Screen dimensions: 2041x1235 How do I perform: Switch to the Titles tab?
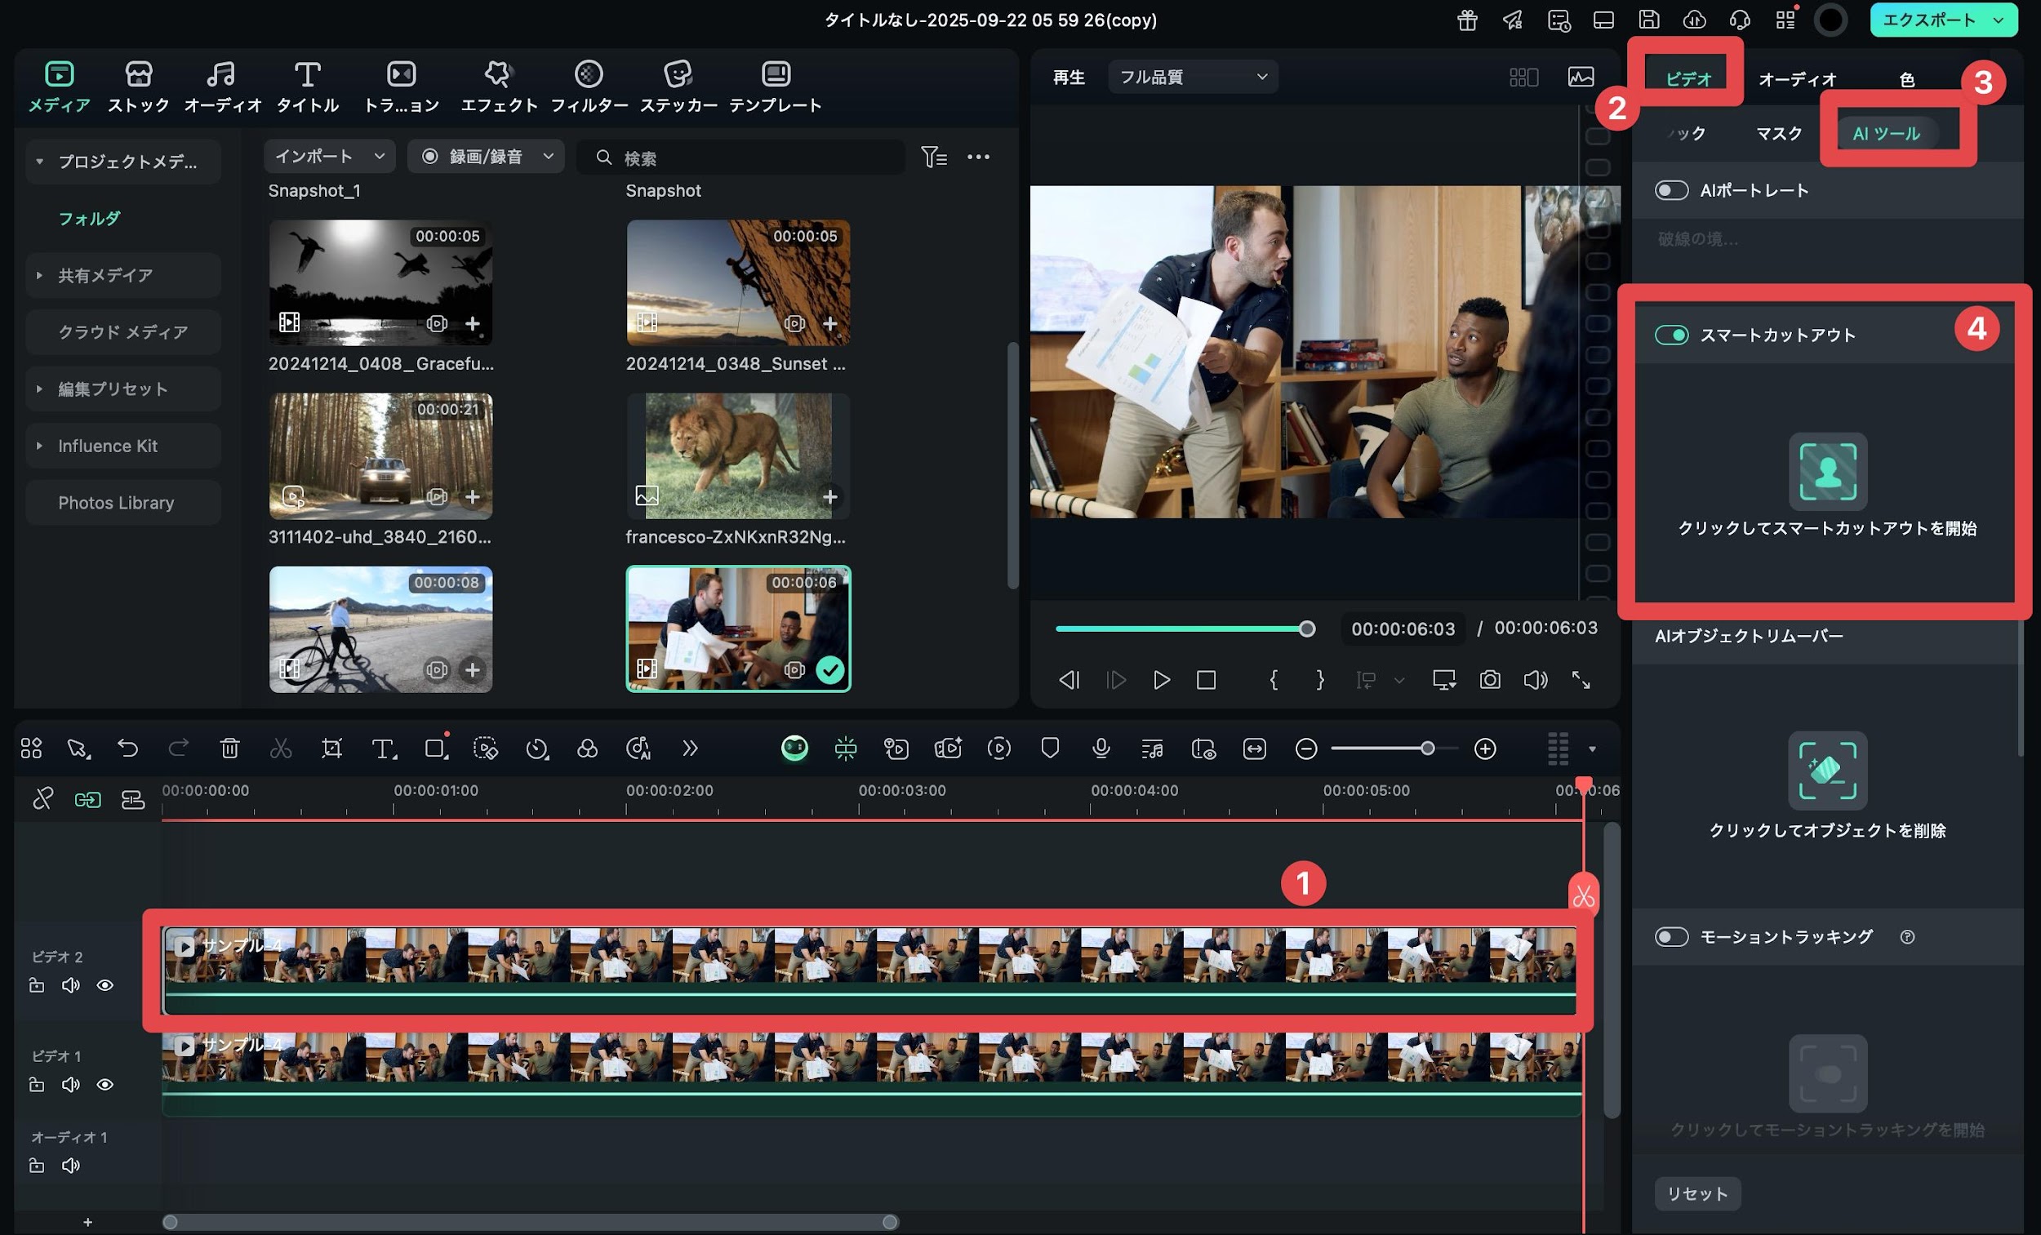pos(307,87)
